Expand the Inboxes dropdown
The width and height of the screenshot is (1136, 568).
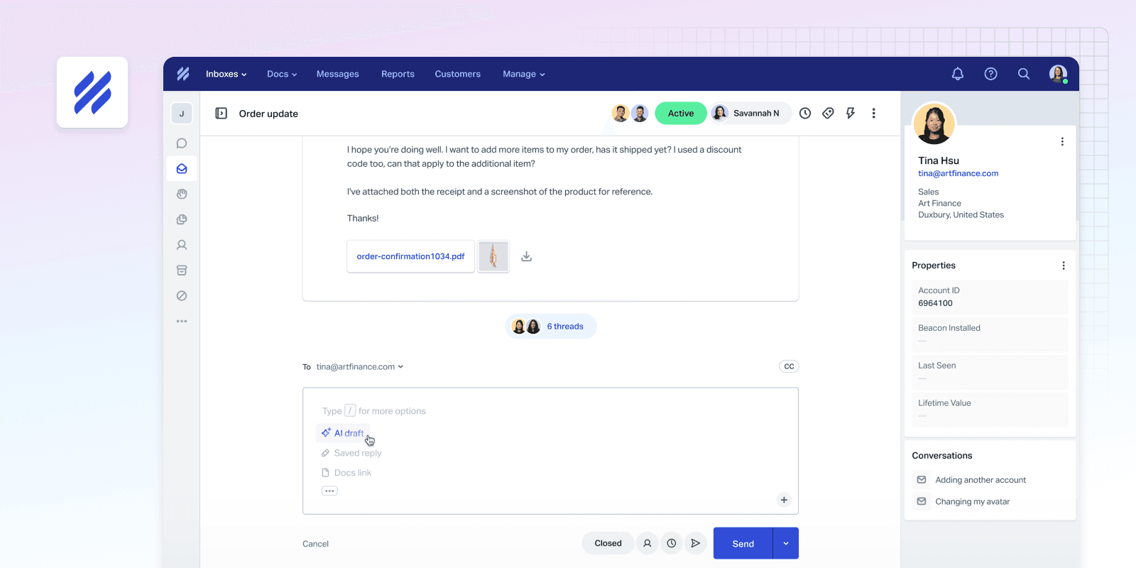click(x=226, y=74)
